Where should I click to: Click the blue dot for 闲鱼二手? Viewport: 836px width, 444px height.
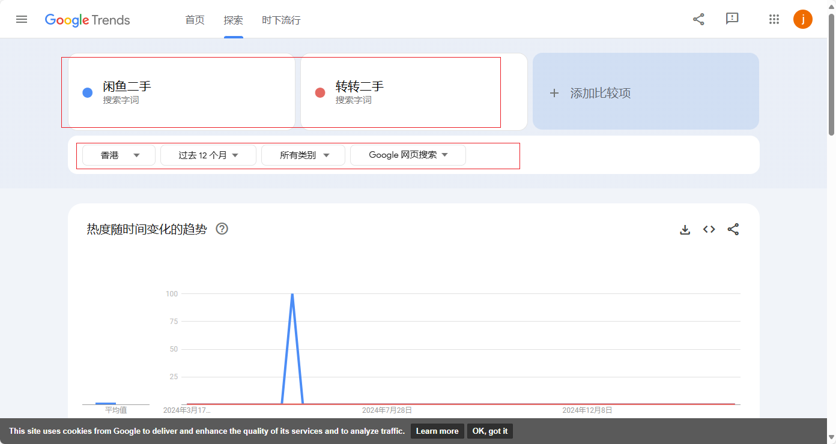coord(88,92)
